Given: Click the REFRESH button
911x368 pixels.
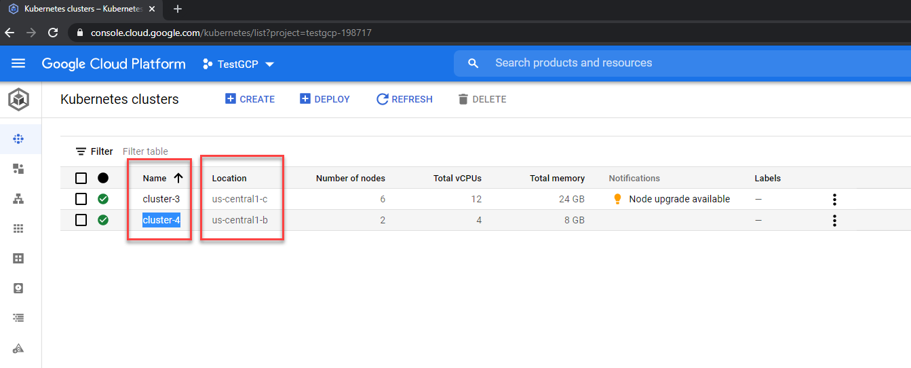Looking at the screenshot, I should [x=404, y=99].
